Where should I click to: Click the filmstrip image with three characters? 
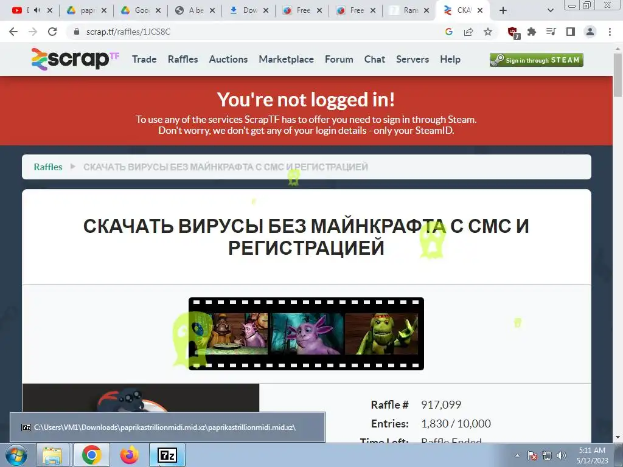(306, 334)
